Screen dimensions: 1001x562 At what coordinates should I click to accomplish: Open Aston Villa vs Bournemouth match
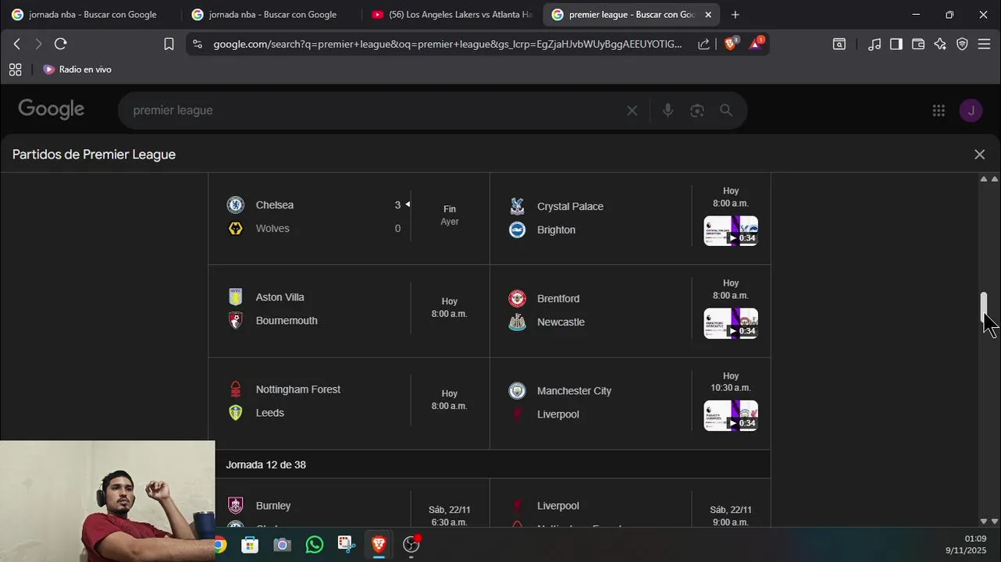[x=348, y=309]
